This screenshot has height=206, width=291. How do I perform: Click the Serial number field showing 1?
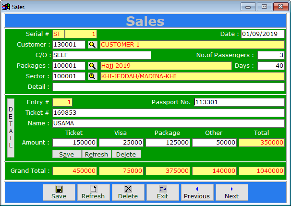point(81,34)
